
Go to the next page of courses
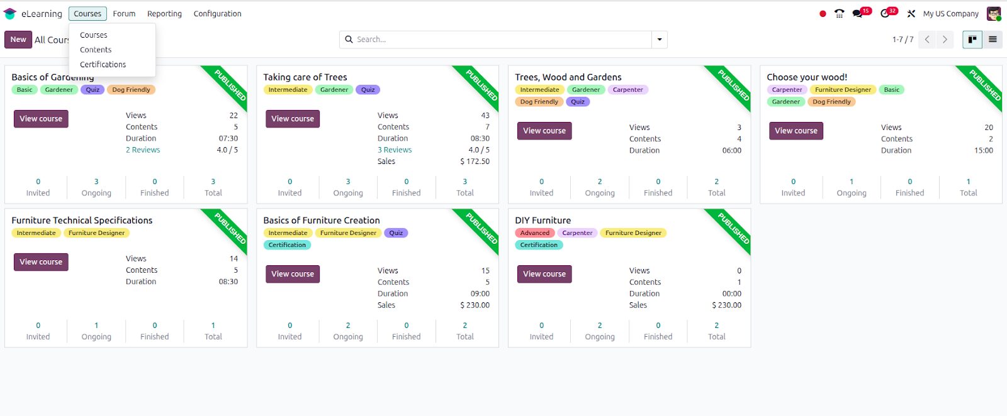click(945, 40)
